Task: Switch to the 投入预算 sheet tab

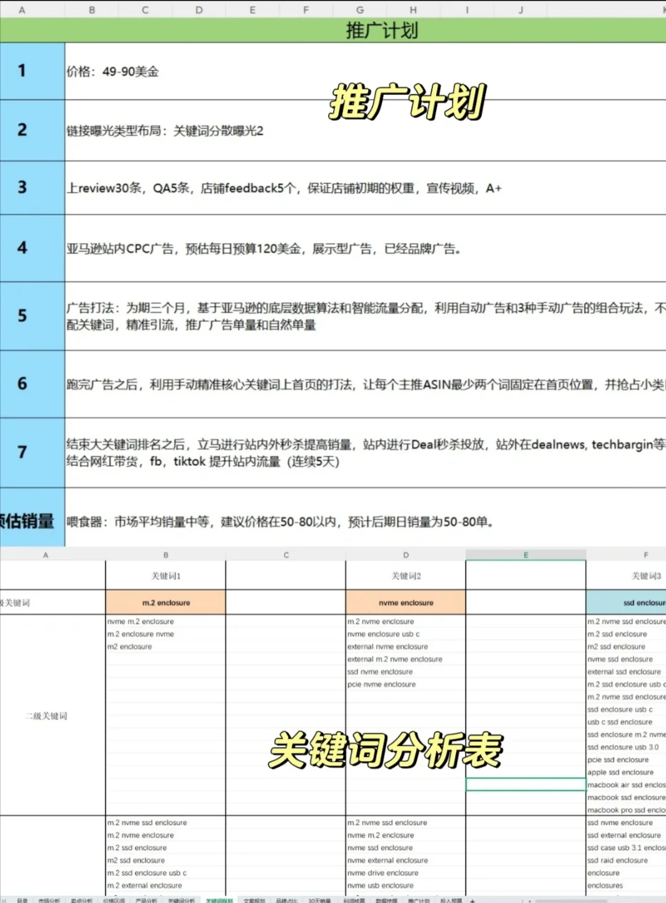Action: [451, 901]
